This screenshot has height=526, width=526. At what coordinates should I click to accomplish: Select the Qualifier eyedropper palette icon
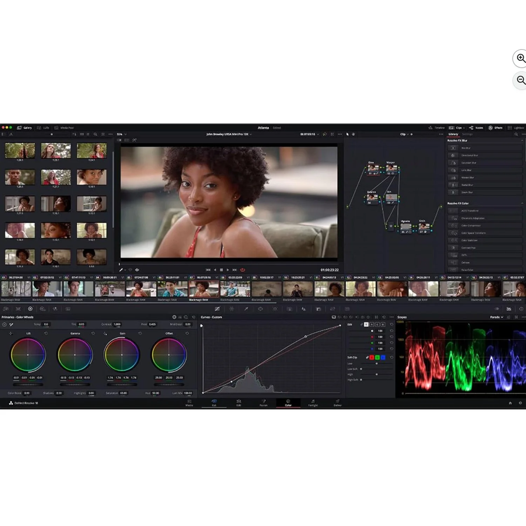(x=246, y=309)
